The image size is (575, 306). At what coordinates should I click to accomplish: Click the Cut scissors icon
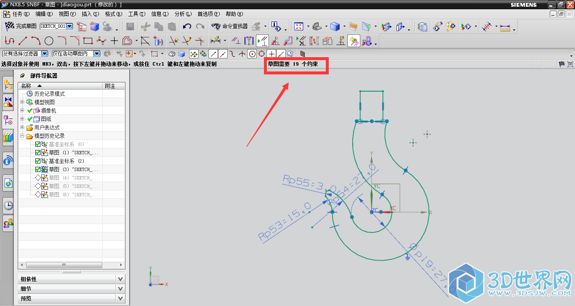pos(146,26)
